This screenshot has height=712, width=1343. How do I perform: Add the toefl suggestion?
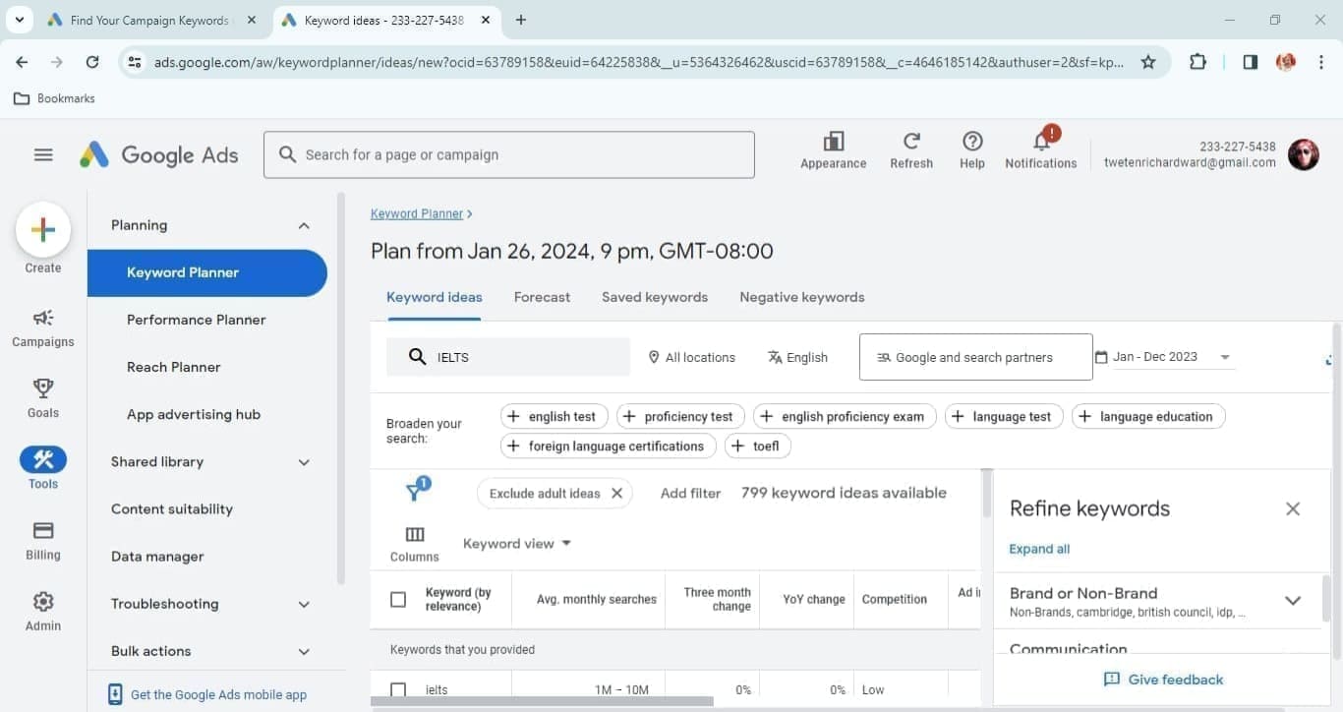(758, 446)
